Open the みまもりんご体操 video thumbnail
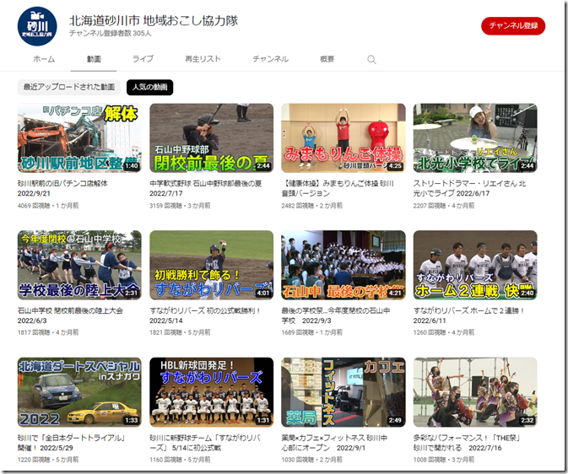This screenshot has height=474, width=568. [x=344, y=138]
